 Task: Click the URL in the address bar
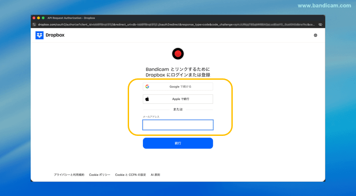(x=176, y=24)
